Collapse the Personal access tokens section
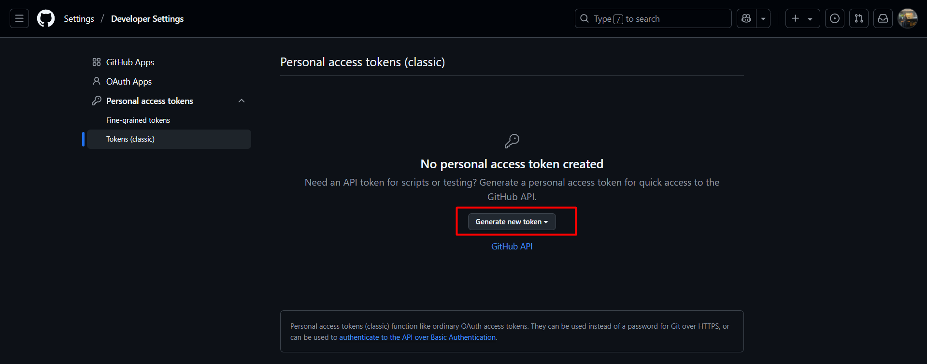The height and width of the screenshot is (364, 927). tap(242, 101)
